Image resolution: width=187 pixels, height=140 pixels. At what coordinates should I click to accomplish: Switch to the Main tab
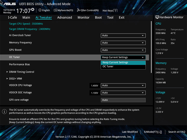26,18
